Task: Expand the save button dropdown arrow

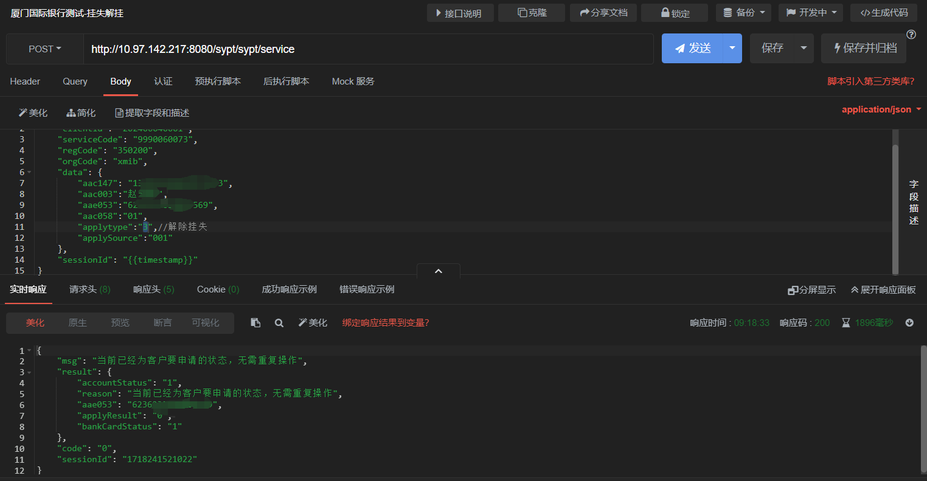Action: (x=804, y=49)
